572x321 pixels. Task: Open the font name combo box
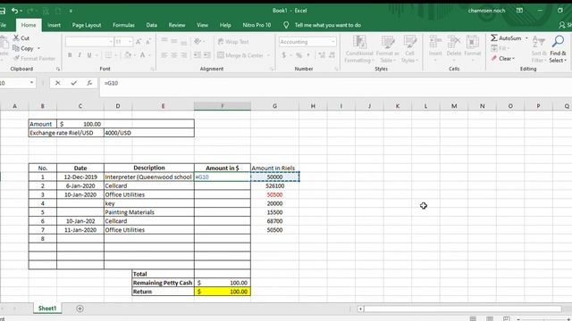click(89, 42)
